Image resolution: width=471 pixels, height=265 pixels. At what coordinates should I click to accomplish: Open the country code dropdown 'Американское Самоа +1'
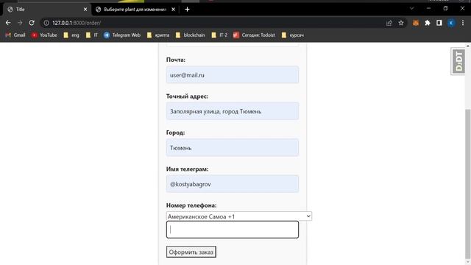238,216
